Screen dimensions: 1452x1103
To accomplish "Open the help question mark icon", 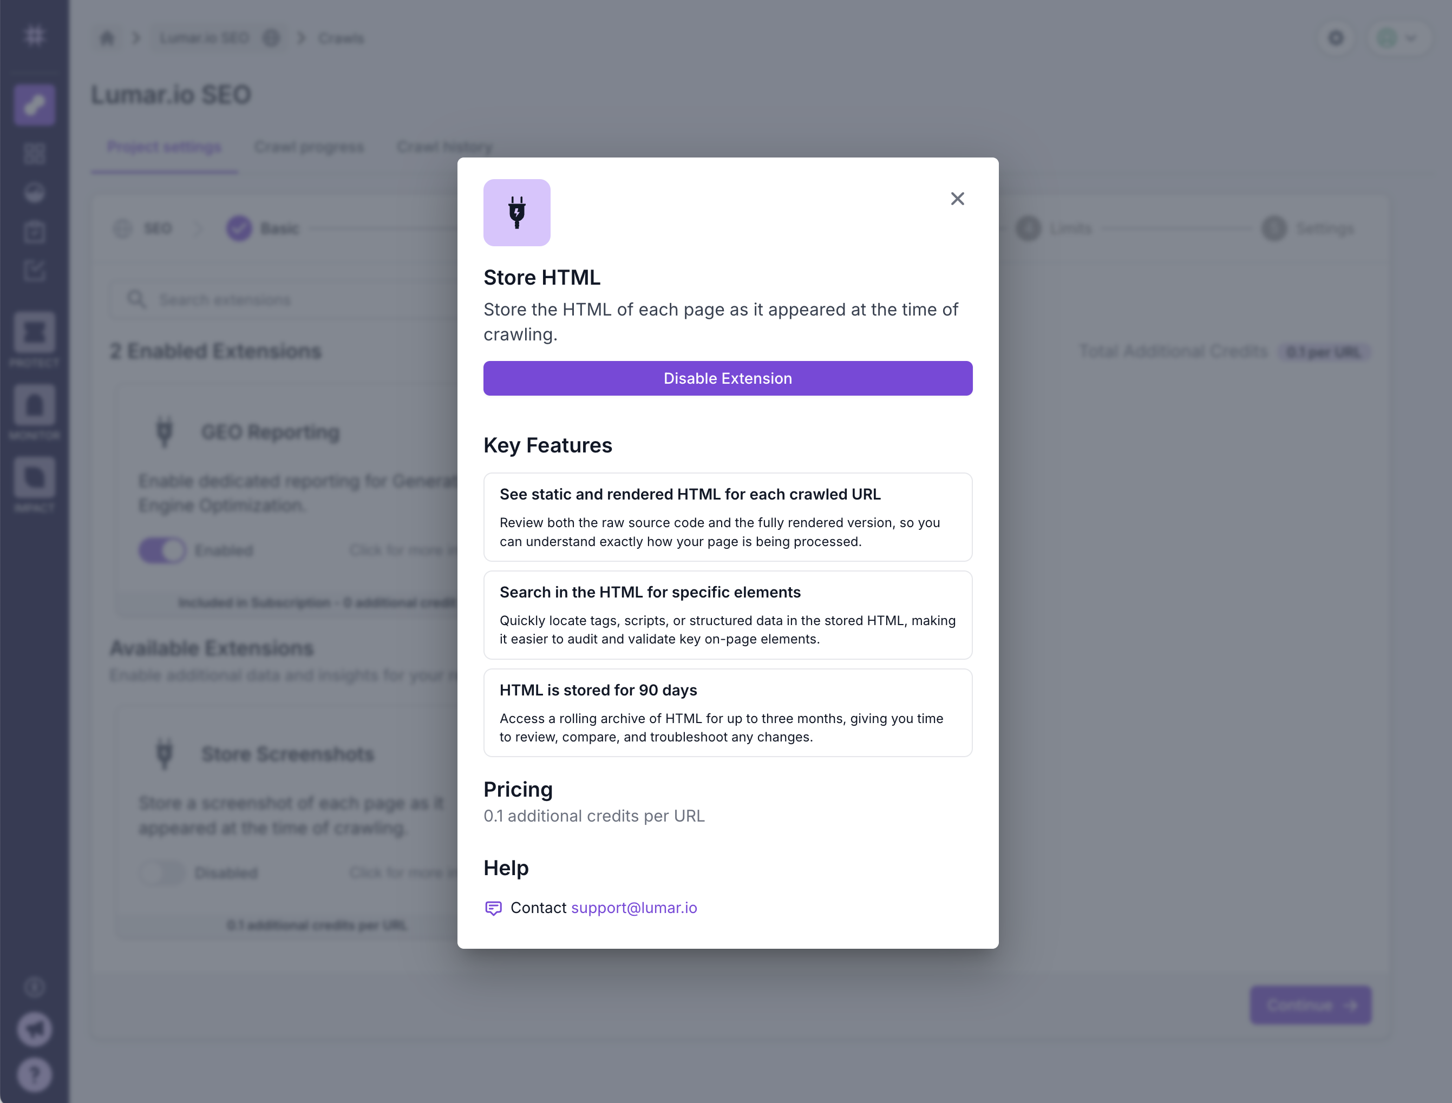I will pos(34,1075).
